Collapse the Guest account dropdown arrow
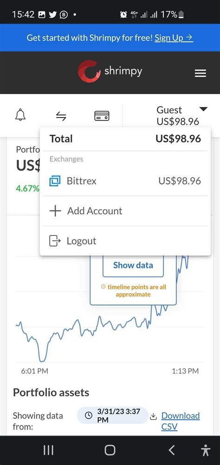The height and width of the screenshot is (465, 220). click(x=203, y=109)
